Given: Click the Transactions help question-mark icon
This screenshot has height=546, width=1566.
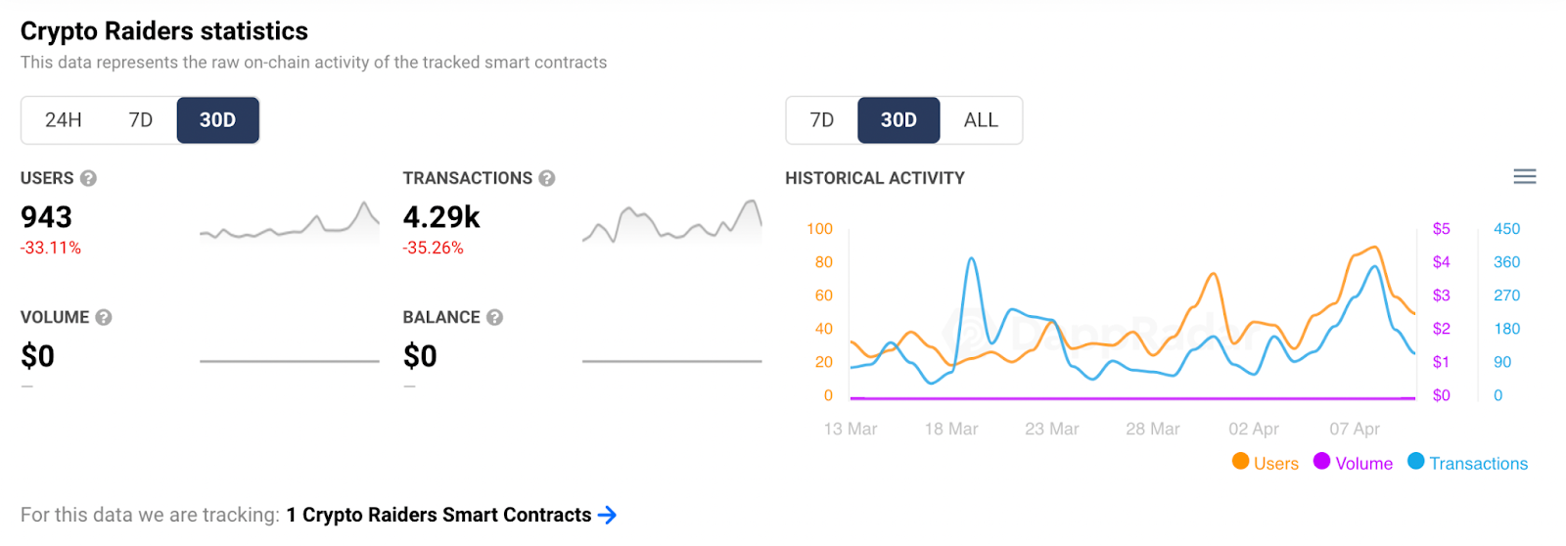Looking at the screenshot, I should tap(547, 178).
